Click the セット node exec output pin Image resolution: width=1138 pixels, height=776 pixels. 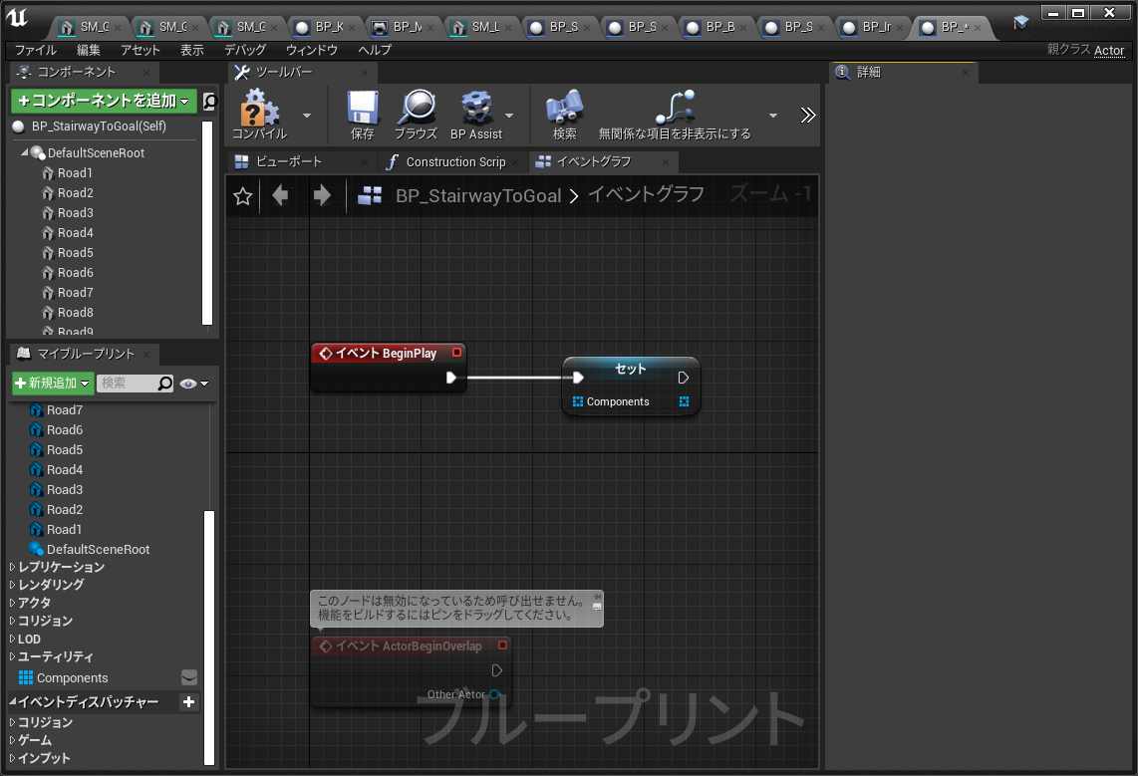tap(683, 378)
